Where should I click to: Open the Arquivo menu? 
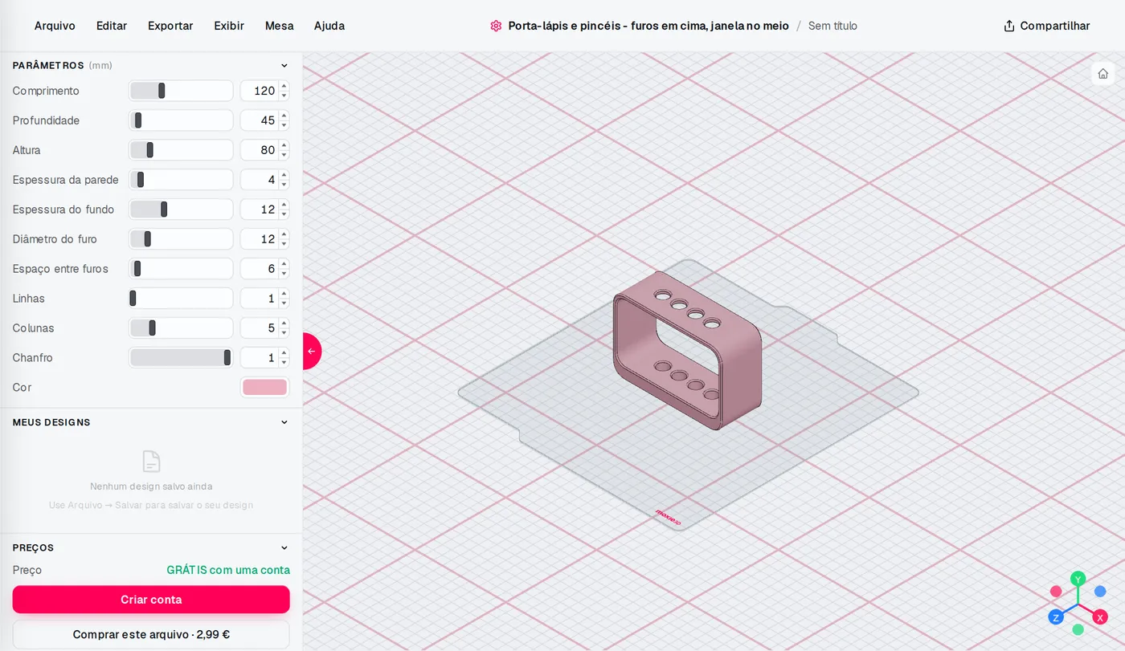pyautogui.click(x=55, y=26)
